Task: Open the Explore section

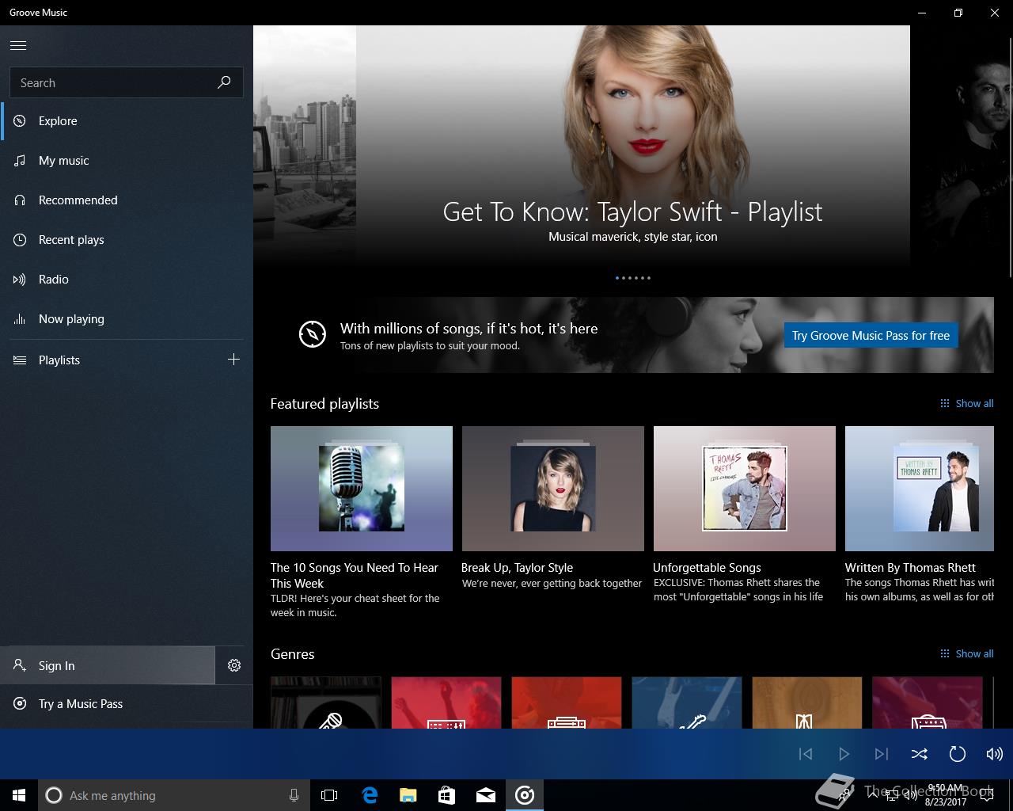Action: click(x=127, y=121)
